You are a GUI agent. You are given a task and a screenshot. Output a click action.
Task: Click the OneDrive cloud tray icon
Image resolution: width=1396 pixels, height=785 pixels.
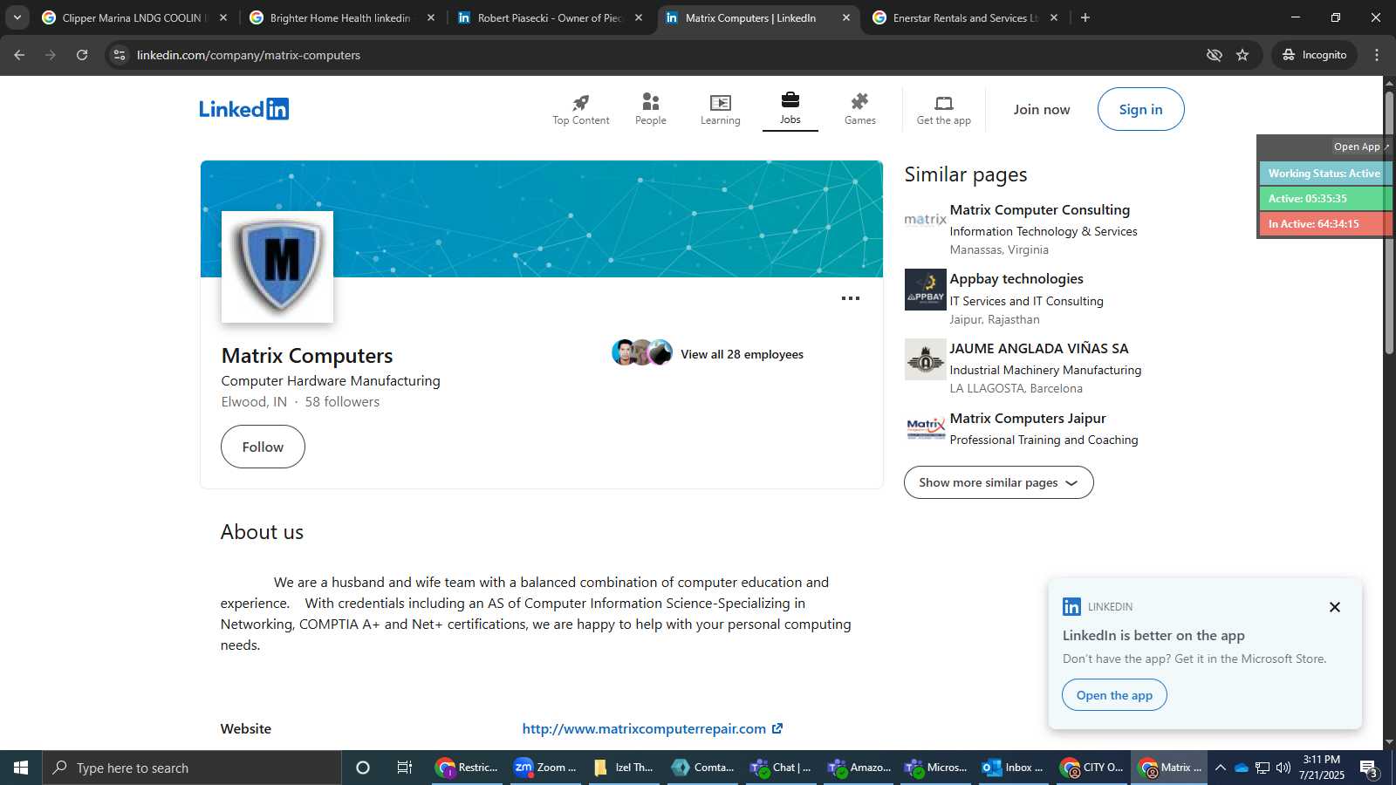tap(1241, 768)
